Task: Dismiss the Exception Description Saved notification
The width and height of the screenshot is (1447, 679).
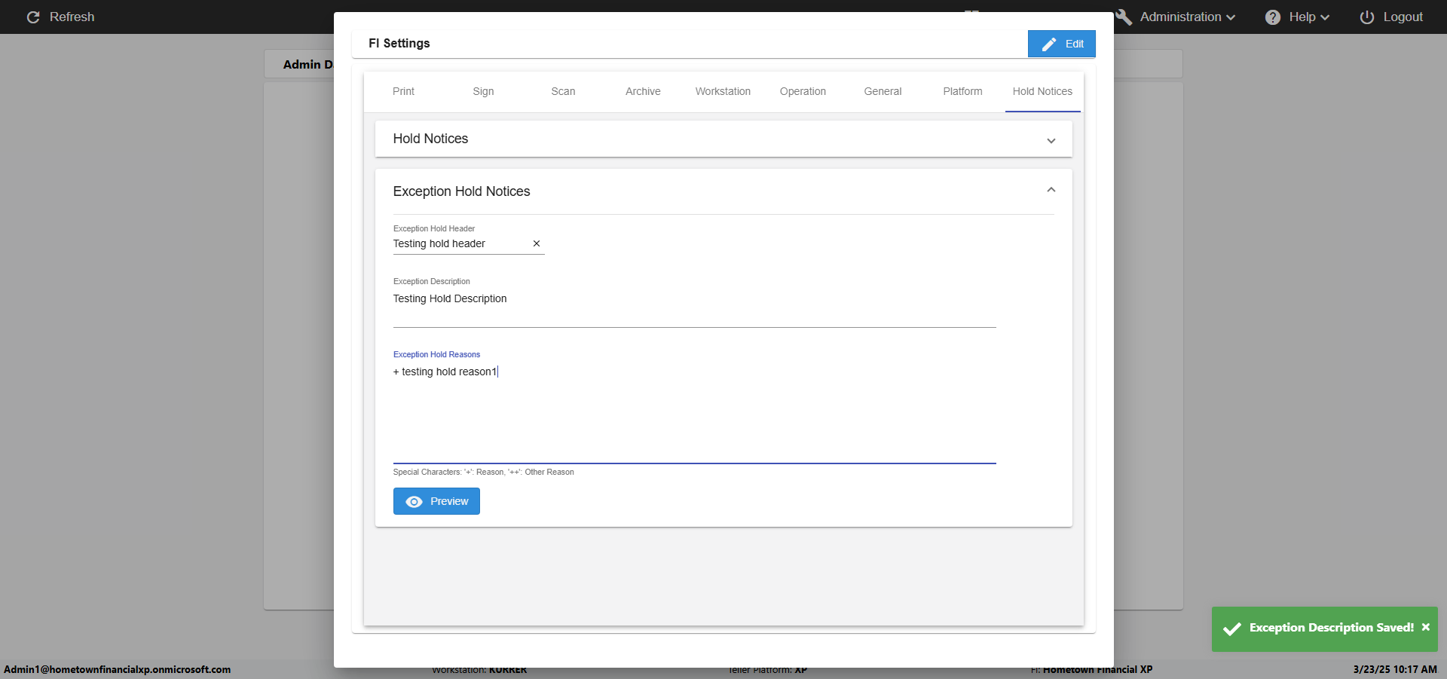Action: point(1425,627)
